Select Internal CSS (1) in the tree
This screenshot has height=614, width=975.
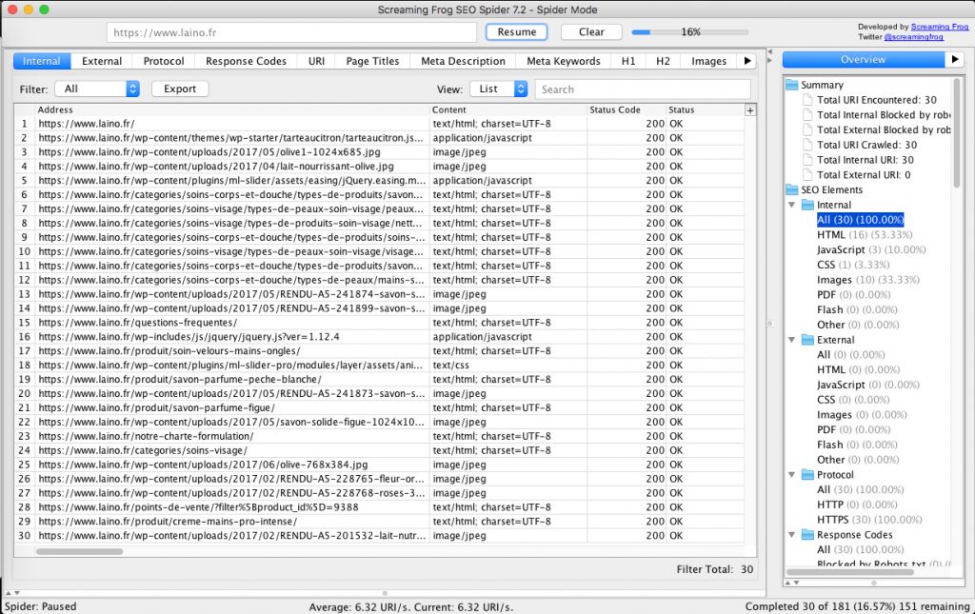coord(853,265)
